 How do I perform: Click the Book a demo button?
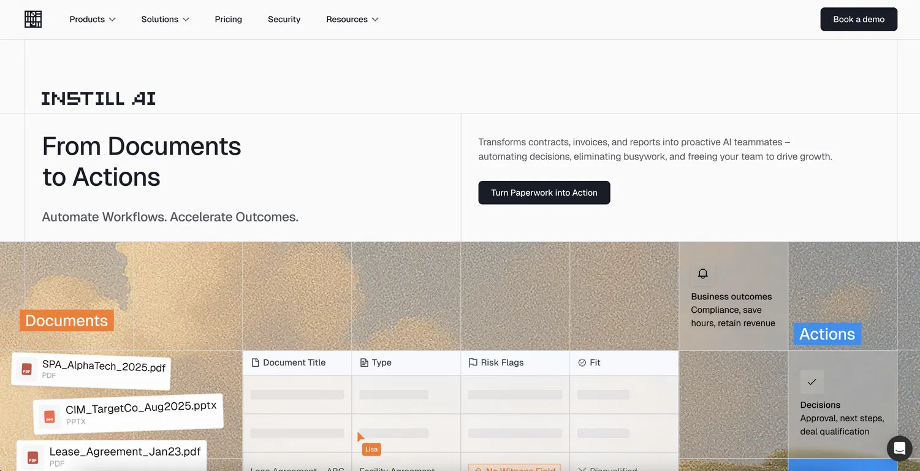(859, 19)
